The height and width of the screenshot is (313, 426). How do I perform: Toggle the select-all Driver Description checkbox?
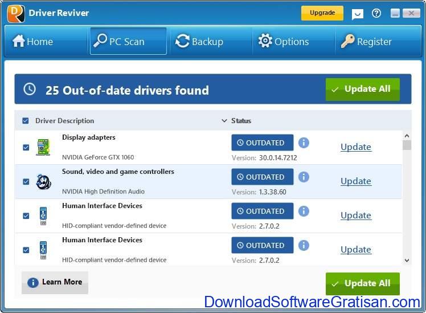tap(25, 120)
